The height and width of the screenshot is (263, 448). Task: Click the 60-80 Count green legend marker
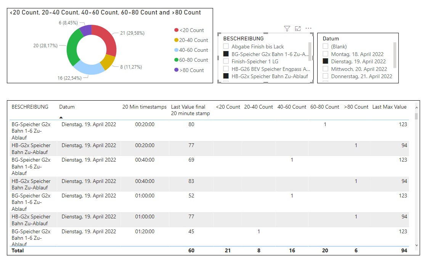[176, 60]
